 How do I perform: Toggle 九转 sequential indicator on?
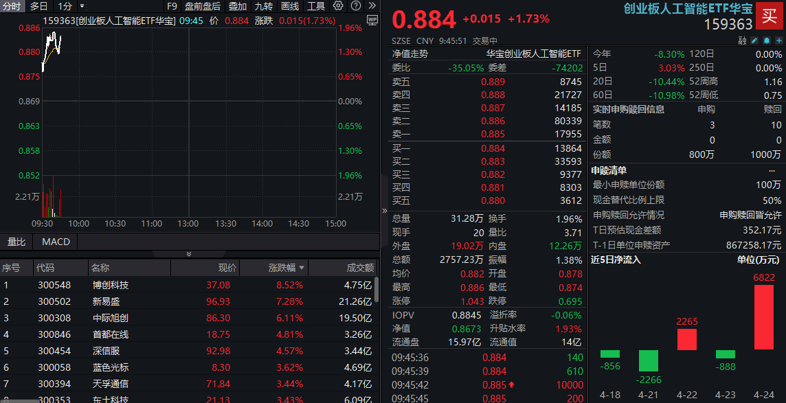tap(263, 6)
